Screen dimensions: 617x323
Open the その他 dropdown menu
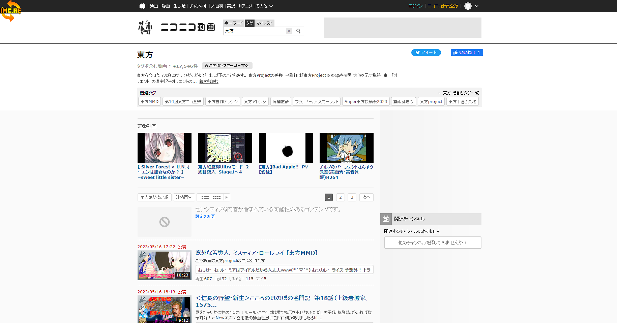(x=264, y=6)
